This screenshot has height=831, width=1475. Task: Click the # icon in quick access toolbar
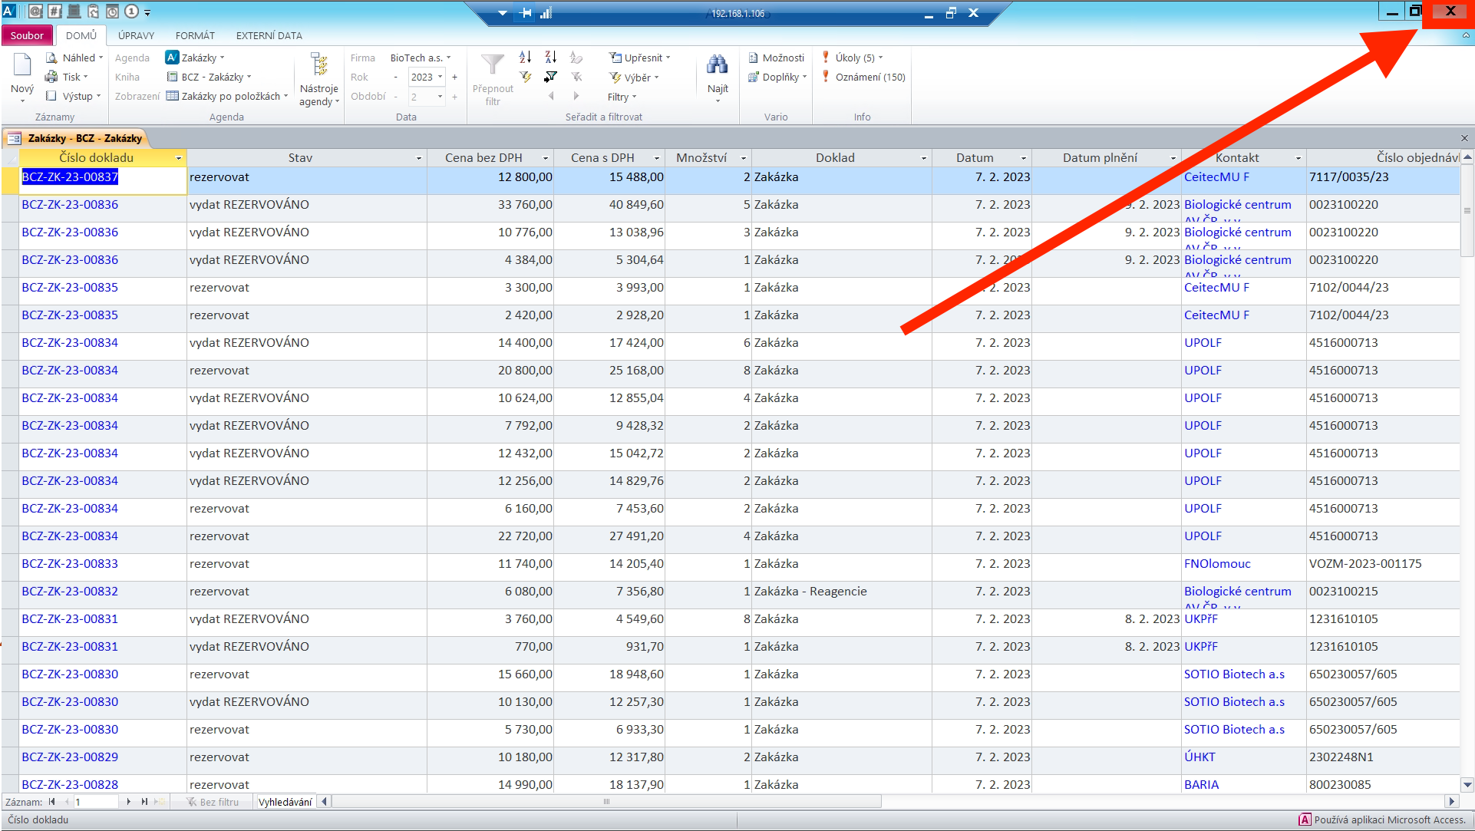(54, 12)
